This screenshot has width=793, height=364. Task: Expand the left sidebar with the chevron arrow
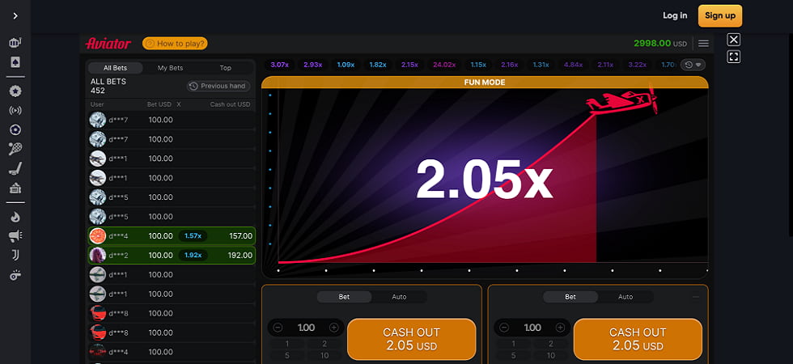pyautogui.click(x=15, y=15)
